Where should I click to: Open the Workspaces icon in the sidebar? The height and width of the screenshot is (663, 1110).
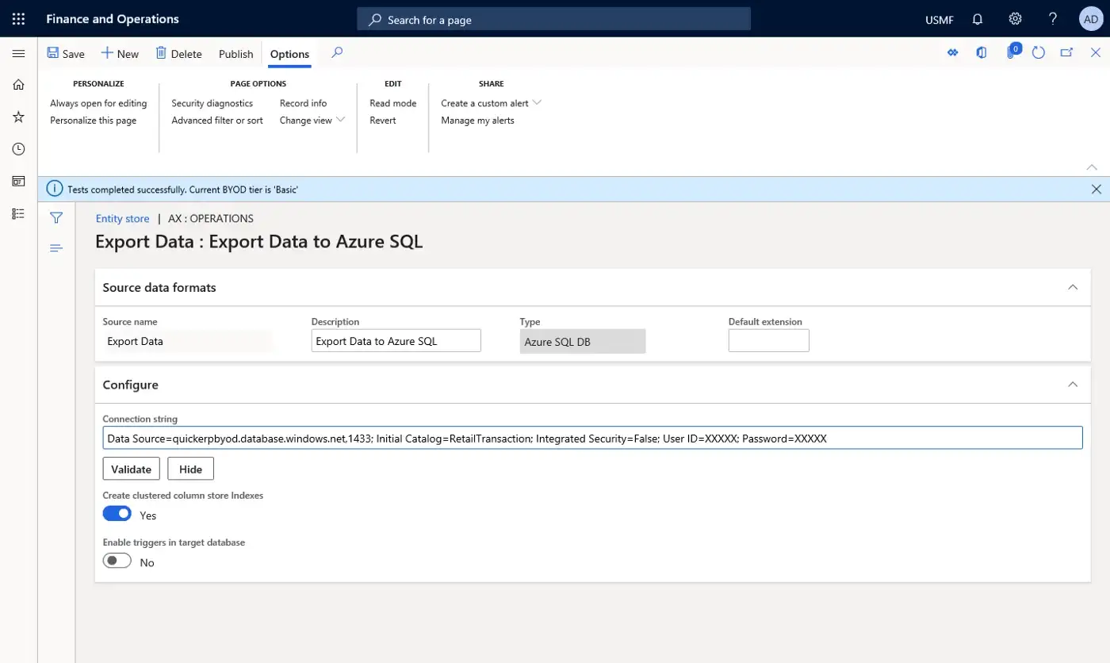click(x=18, y=181)
